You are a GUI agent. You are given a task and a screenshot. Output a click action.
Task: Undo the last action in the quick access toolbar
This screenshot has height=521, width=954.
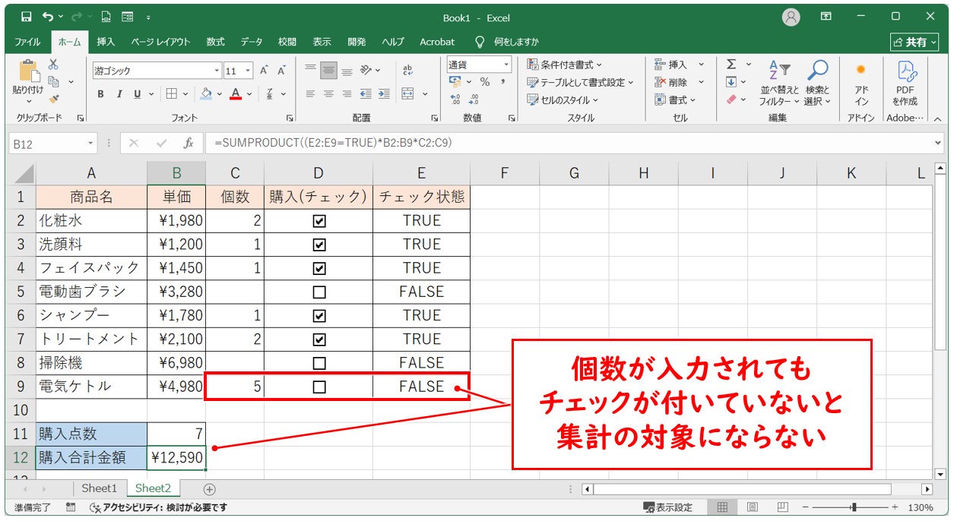click(x=49, y=17)
